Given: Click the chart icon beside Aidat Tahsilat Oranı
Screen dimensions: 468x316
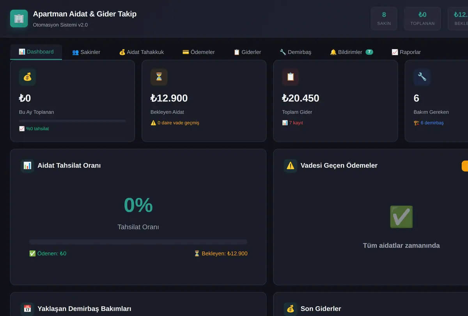Looking at the screenshot, I should tap(27, 166).
